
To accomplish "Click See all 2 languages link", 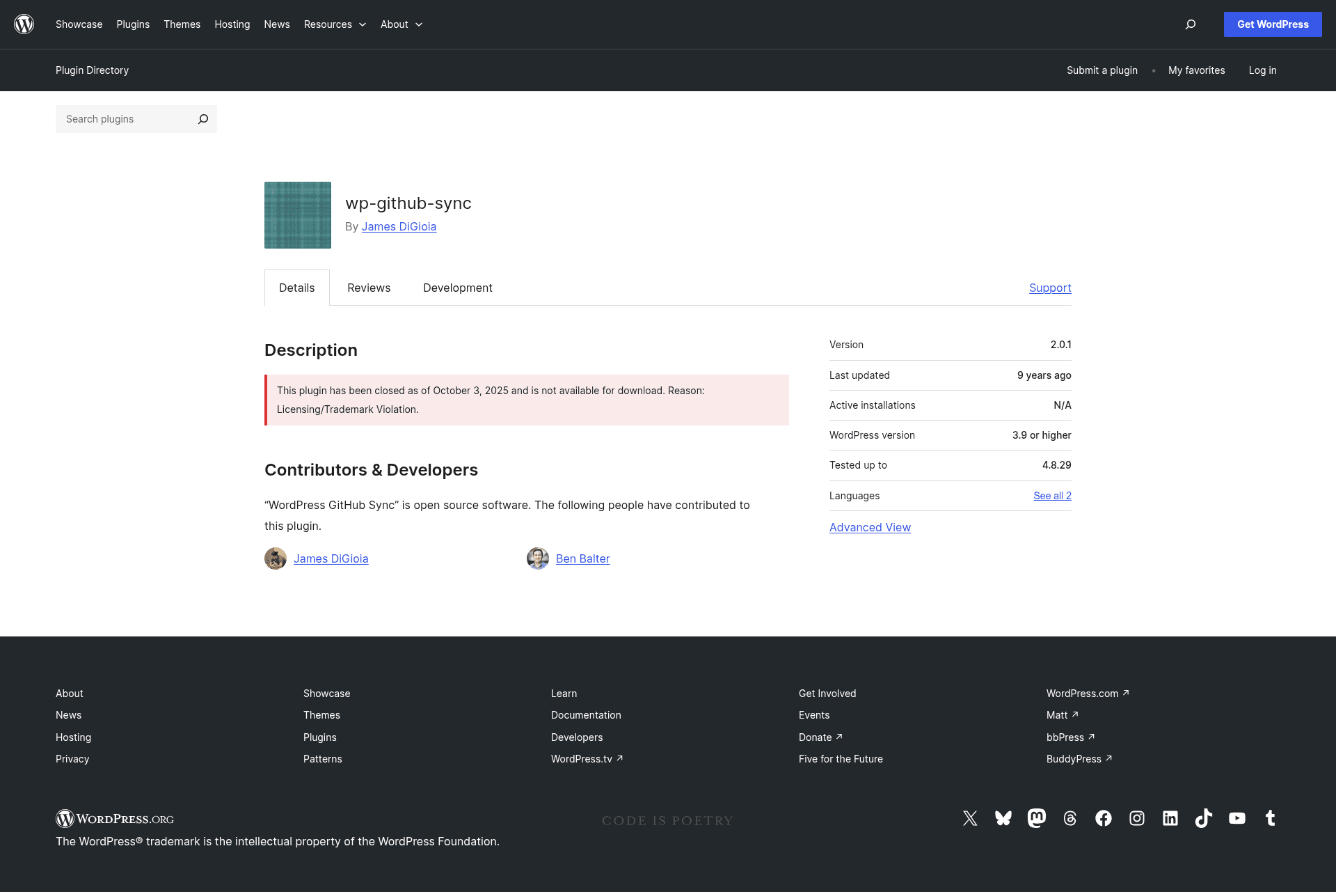I will pyautogui.click(x=1052, y=496).
